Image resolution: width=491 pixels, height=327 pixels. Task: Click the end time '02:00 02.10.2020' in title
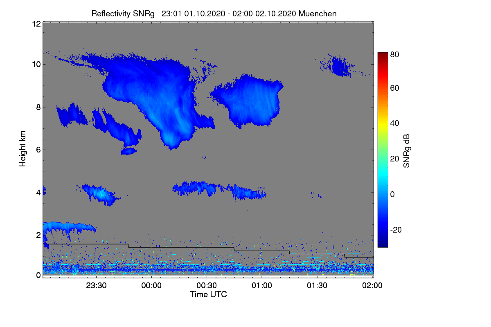[x=265, y=13]
